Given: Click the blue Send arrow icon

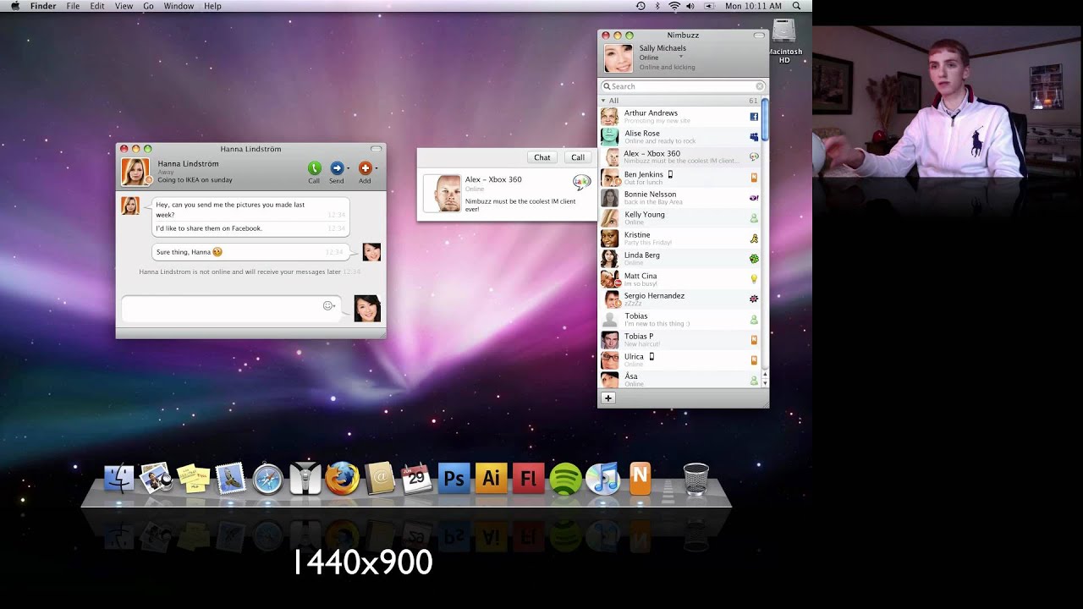Looking at the screenshot, I should (x=336, y=168).
